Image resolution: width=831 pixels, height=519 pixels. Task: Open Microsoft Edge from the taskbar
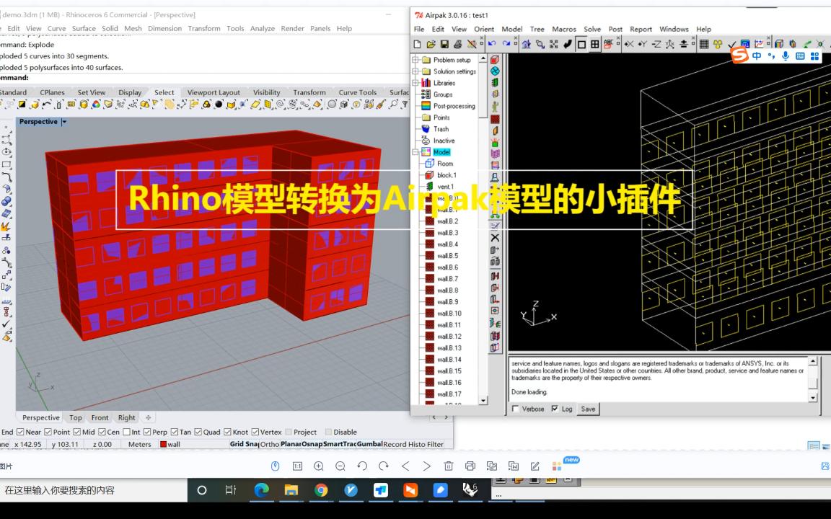point(262,491)
